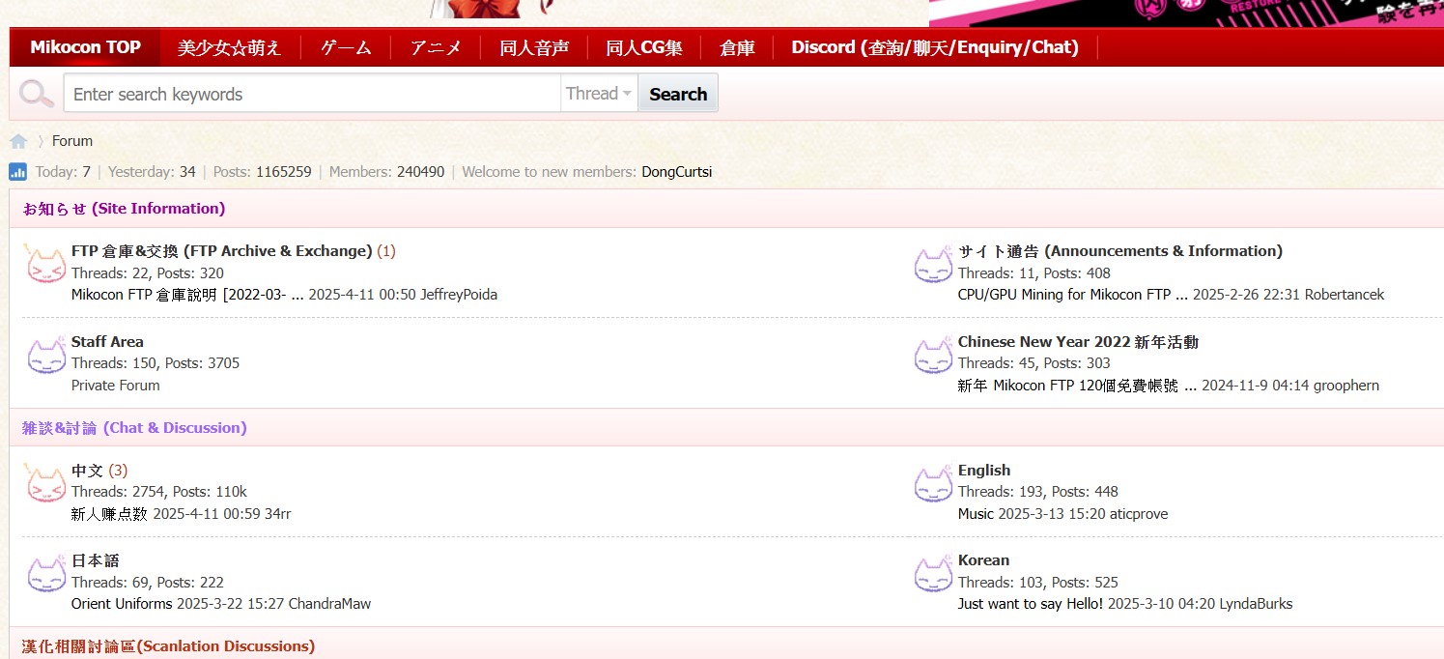This screenshot has height=659, width=1444.
Task: Click the cat icon beside FTP Archive & Exchange
Action: pos(44,265)
